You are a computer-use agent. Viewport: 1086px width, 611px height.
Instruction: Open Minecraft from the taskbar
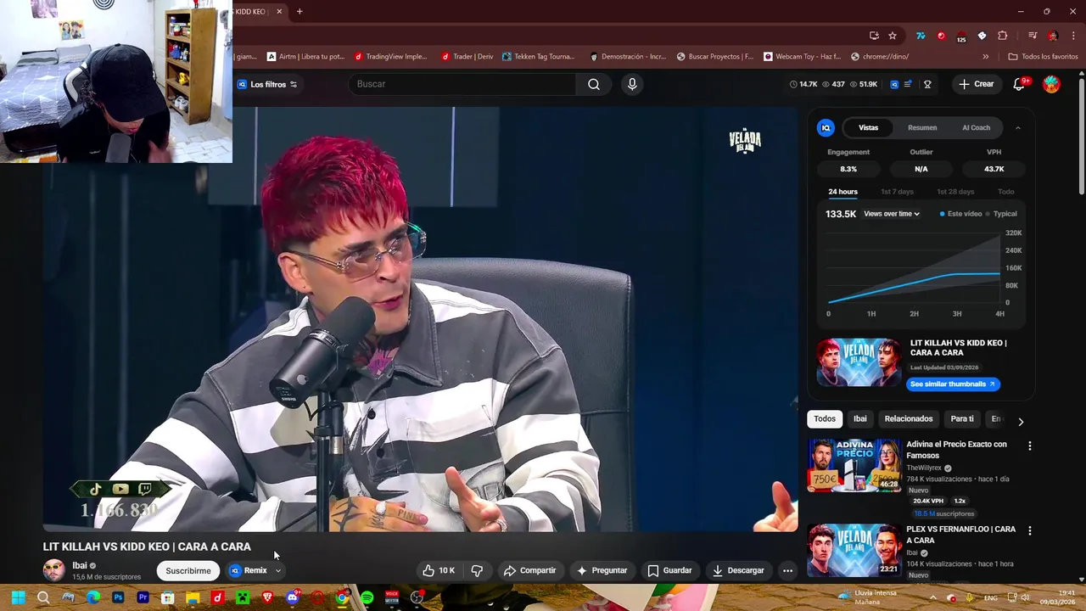pyautogui.click(x=242, y=597)
